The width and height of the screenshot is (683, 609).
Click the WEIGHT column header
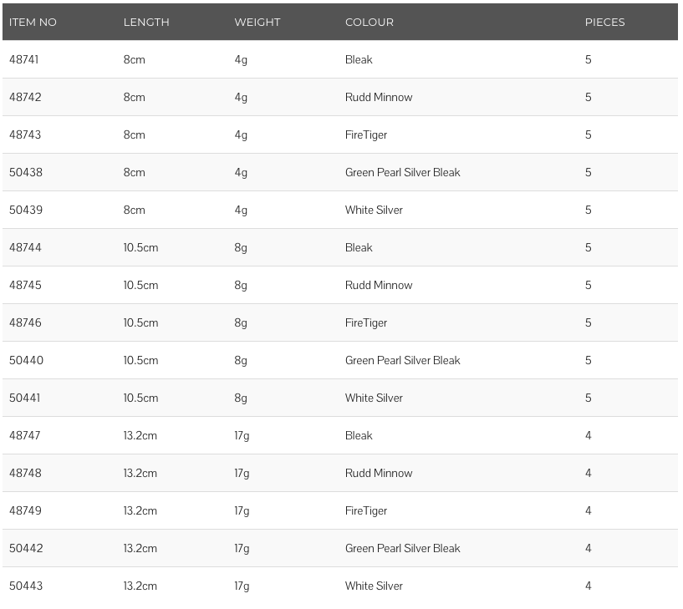[257, 23]
